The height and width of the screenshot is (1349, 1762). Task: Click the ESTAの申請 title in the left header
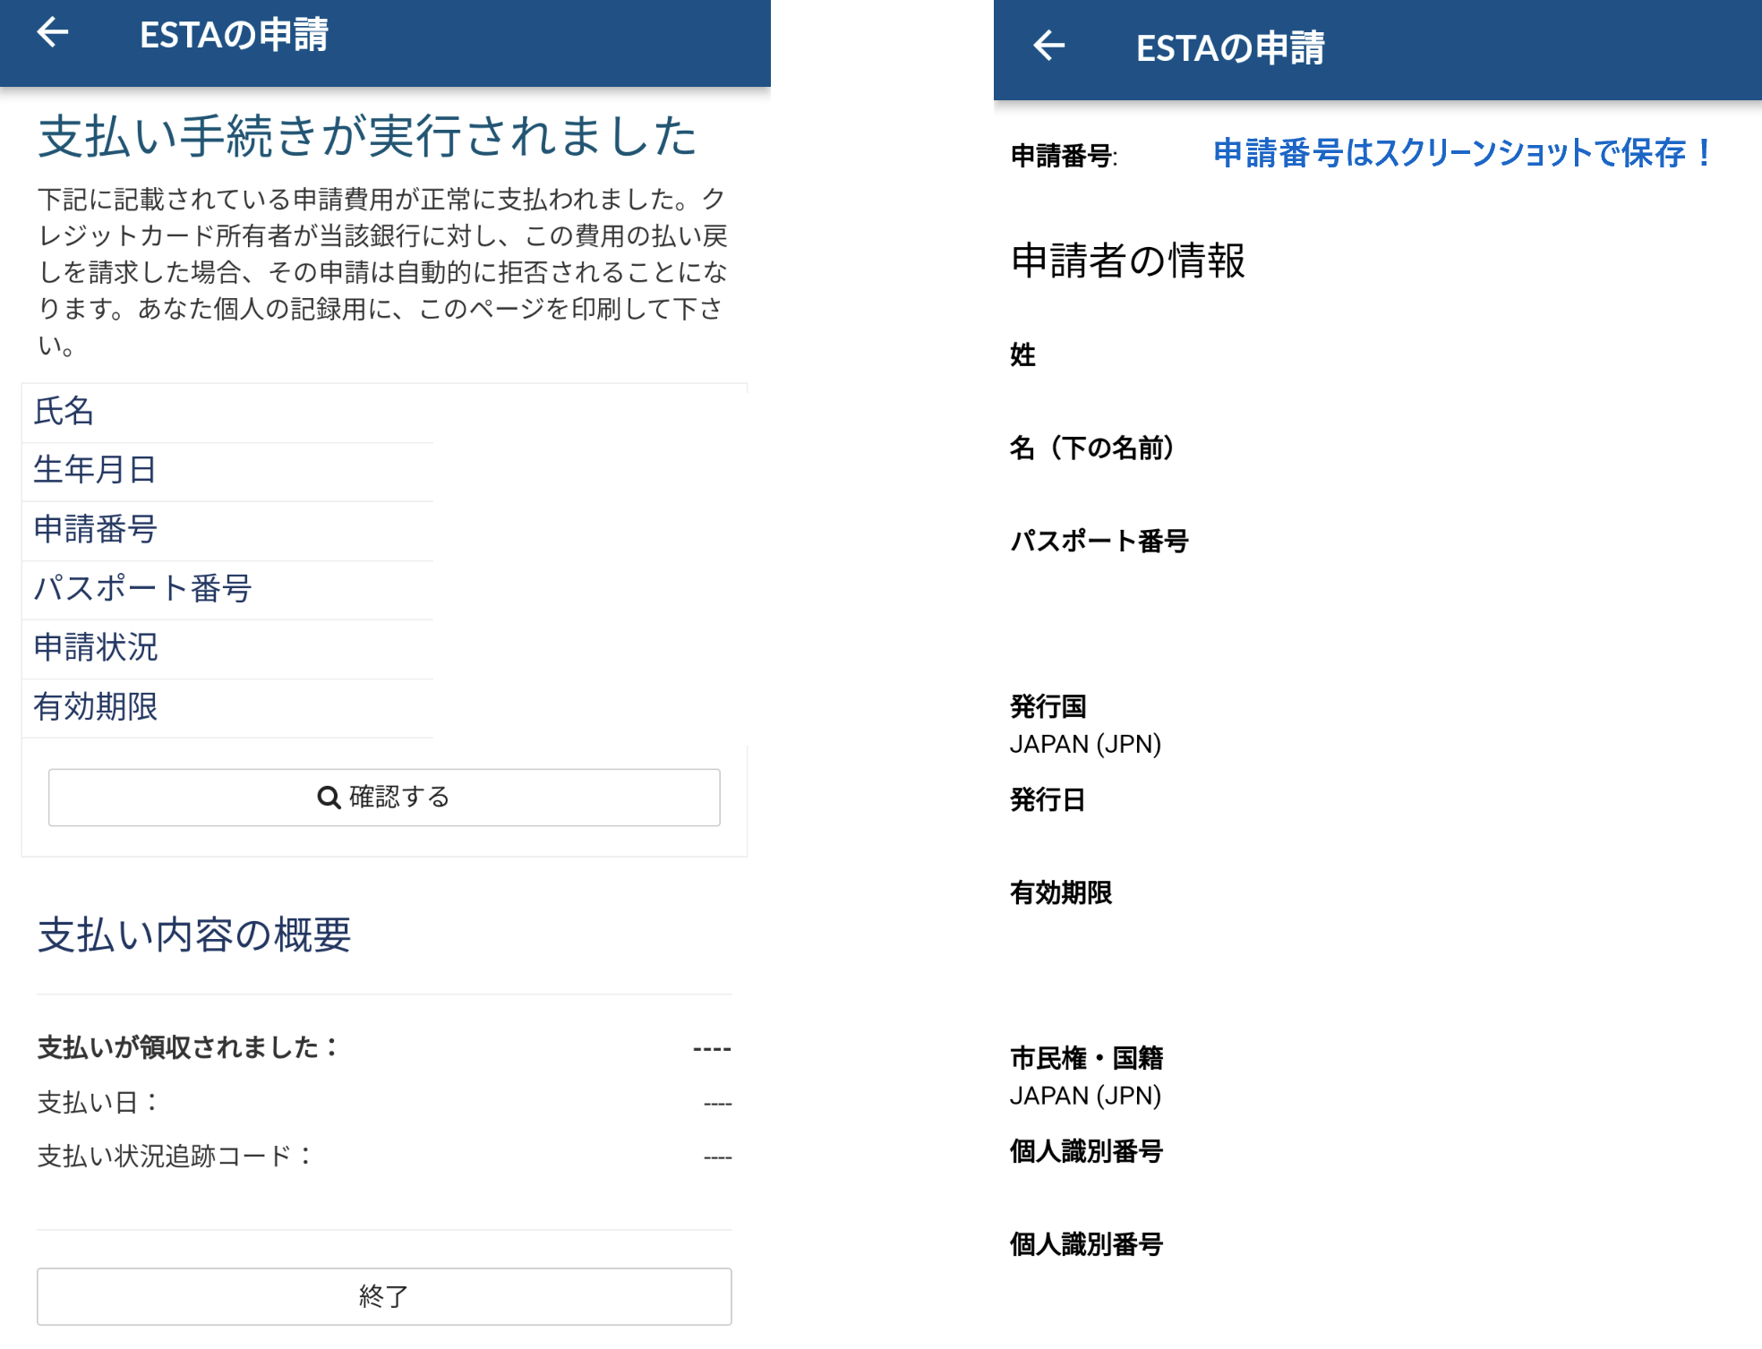[x=234, y=35]
